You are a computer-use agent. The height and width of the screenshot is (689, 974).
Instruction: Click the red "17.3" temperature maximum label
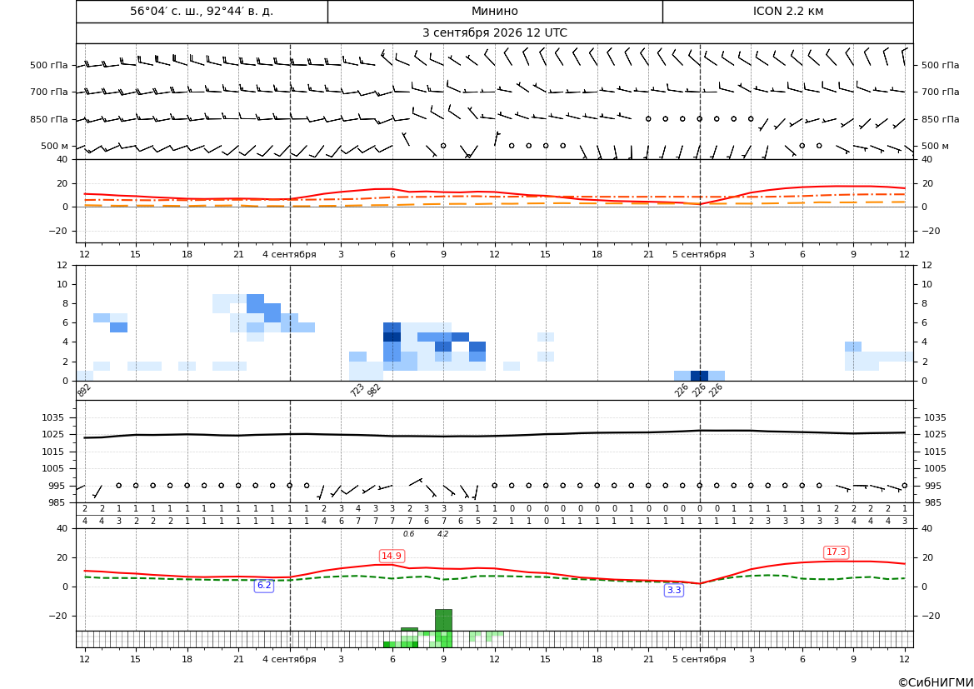pyautogui.click(x=836, y=552)
